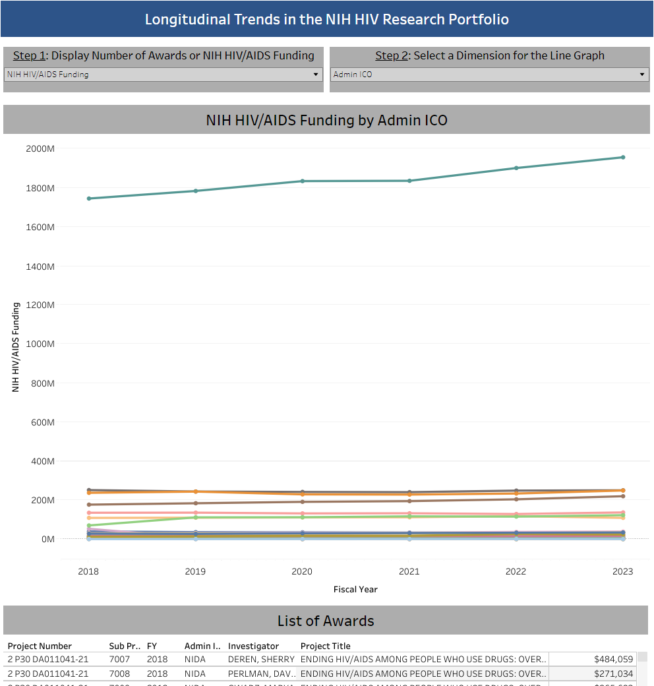
Task: Click the brown line's 2022 data point
Action: (x=516, y=499)
